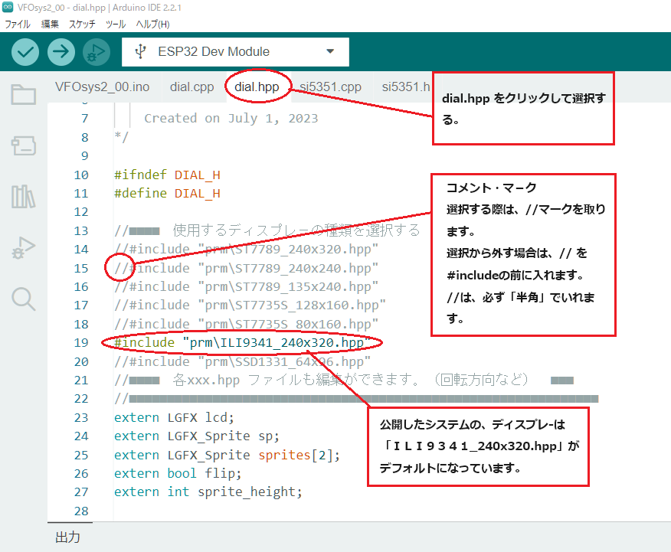Click the 'Created on July 1, 2023' comment
This screenshot has width=671, height=552.
231,119
